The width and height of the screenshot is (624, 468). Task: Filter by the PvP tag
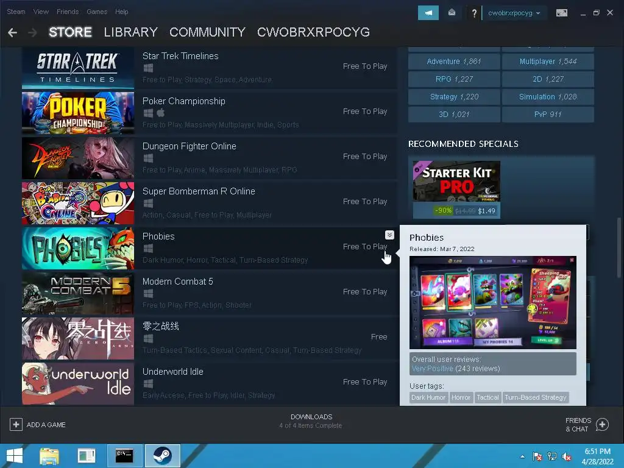coord(548,114)
